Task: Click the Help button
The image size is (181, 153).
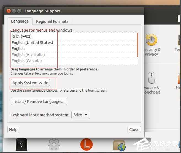Action: (x=13, y=130)
